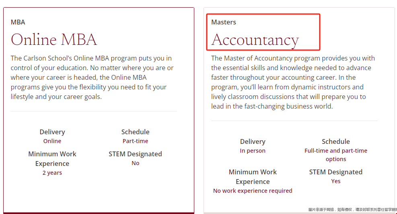Select the Master of Accountancy description text

coord(293,82)
